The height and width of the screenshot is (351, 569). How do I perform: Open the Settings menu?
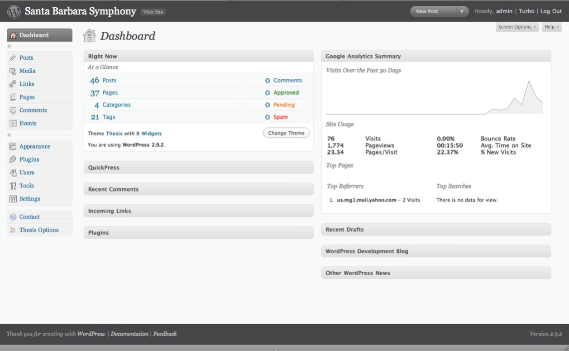coord(30,199)
